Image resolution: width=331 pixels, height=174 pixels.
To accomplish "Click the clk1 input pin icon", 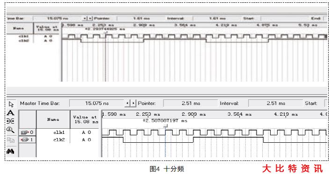I will click(x=25, y=132).
